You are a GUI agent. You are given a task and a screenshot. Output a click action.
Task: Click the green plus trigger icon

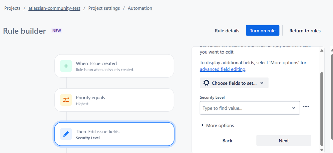(x=66, y=66)
